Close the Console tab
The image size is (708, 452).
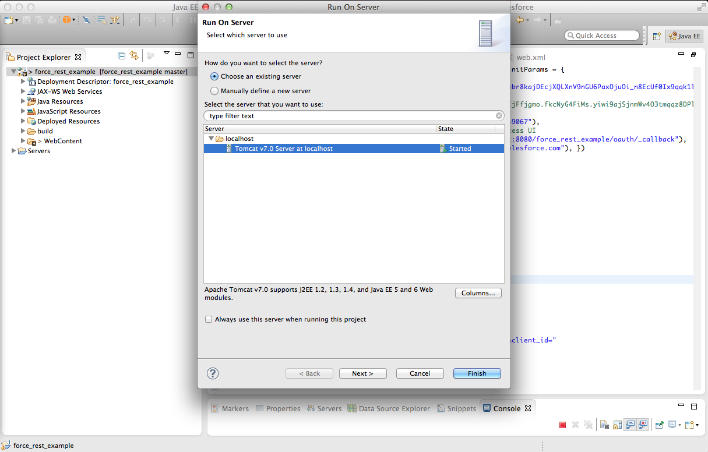coord(528,408)
